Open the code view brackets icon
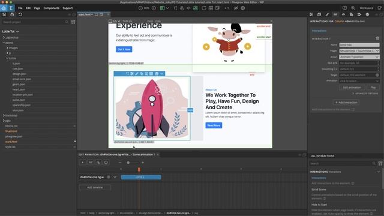The image size is (384, 216). tap(188, 8)
